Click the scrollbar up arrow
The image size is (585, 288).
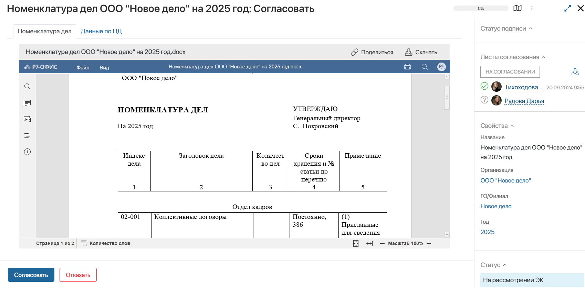447,77
